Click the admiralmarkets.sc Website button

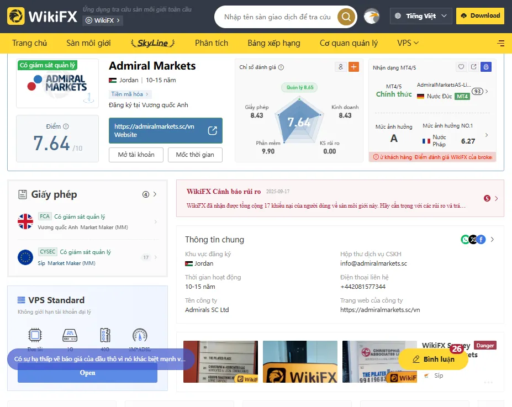(166, 130)
